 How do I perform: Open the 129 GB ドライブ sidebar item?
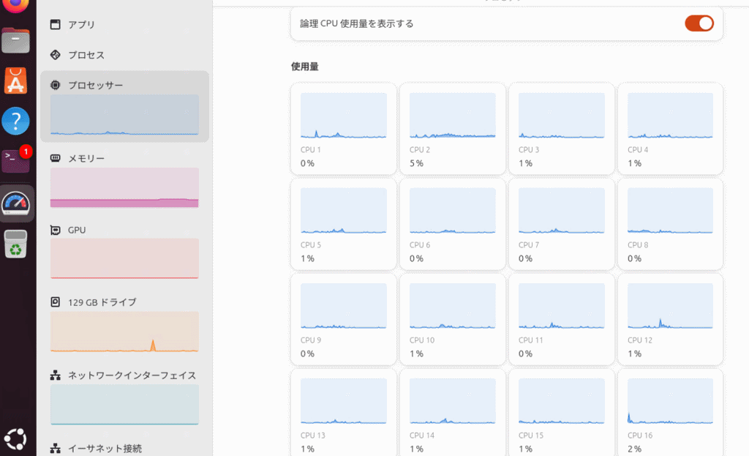102,302
